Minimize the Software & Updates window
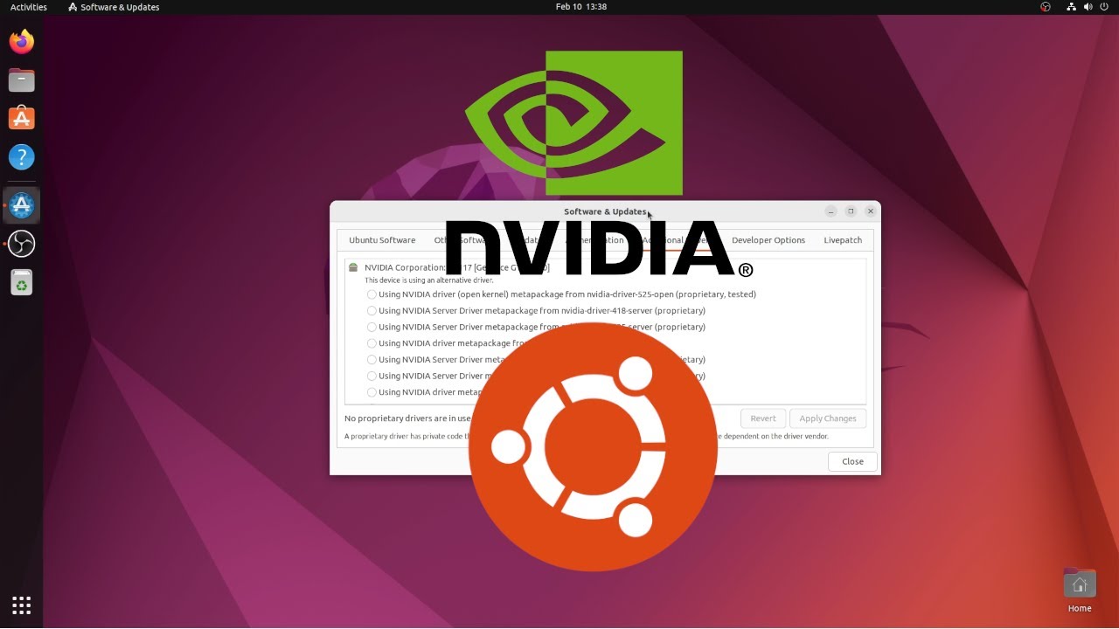 (x=831, y=211)
